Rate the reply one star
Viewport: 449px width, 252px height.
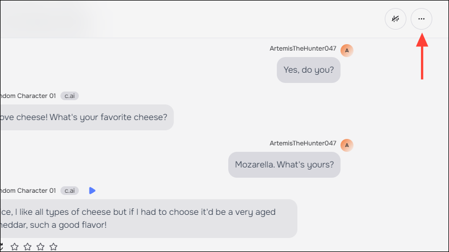pyautogui.click(x=15, y=247)
